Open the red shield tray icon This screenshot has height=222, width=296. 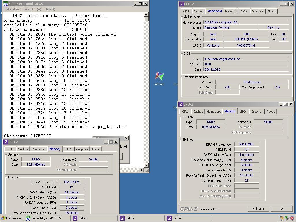click(x=292, y=218)
